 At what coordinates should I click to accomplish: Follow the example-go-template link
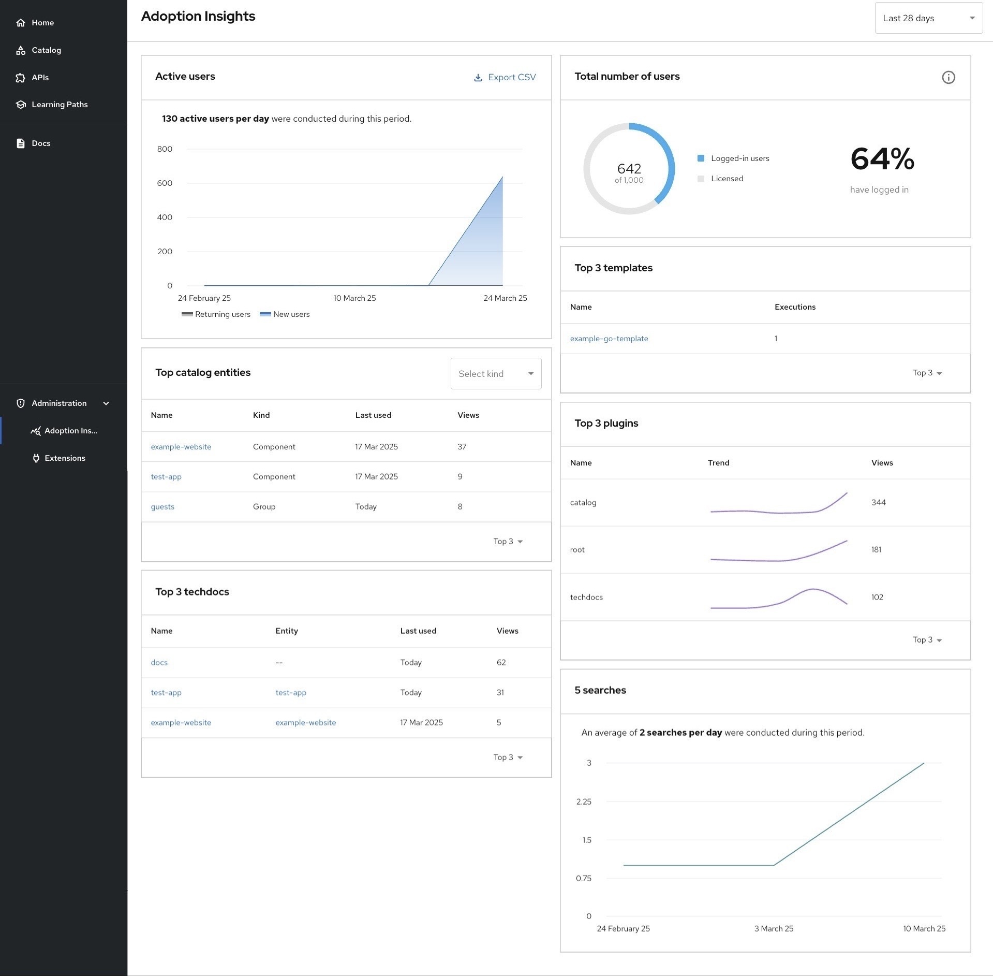click(609, 338)
